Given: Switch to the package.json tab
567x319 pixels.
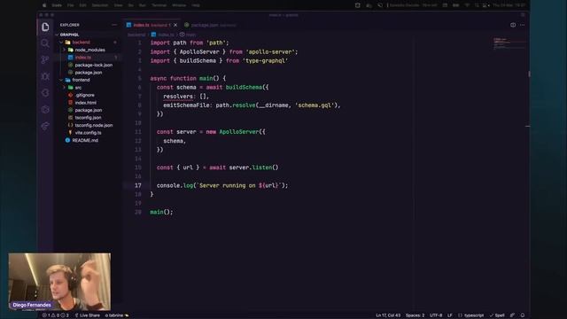Looking at the screenshot, I should click(x=210, y=25).
